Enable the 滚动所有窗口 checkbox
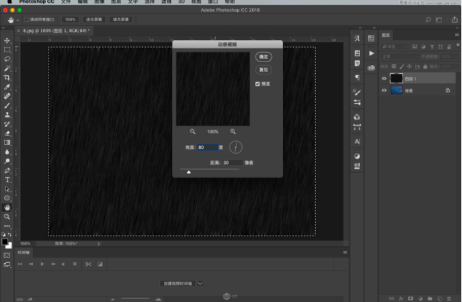This screenshot has height=302, width=462. click(27, 20)
